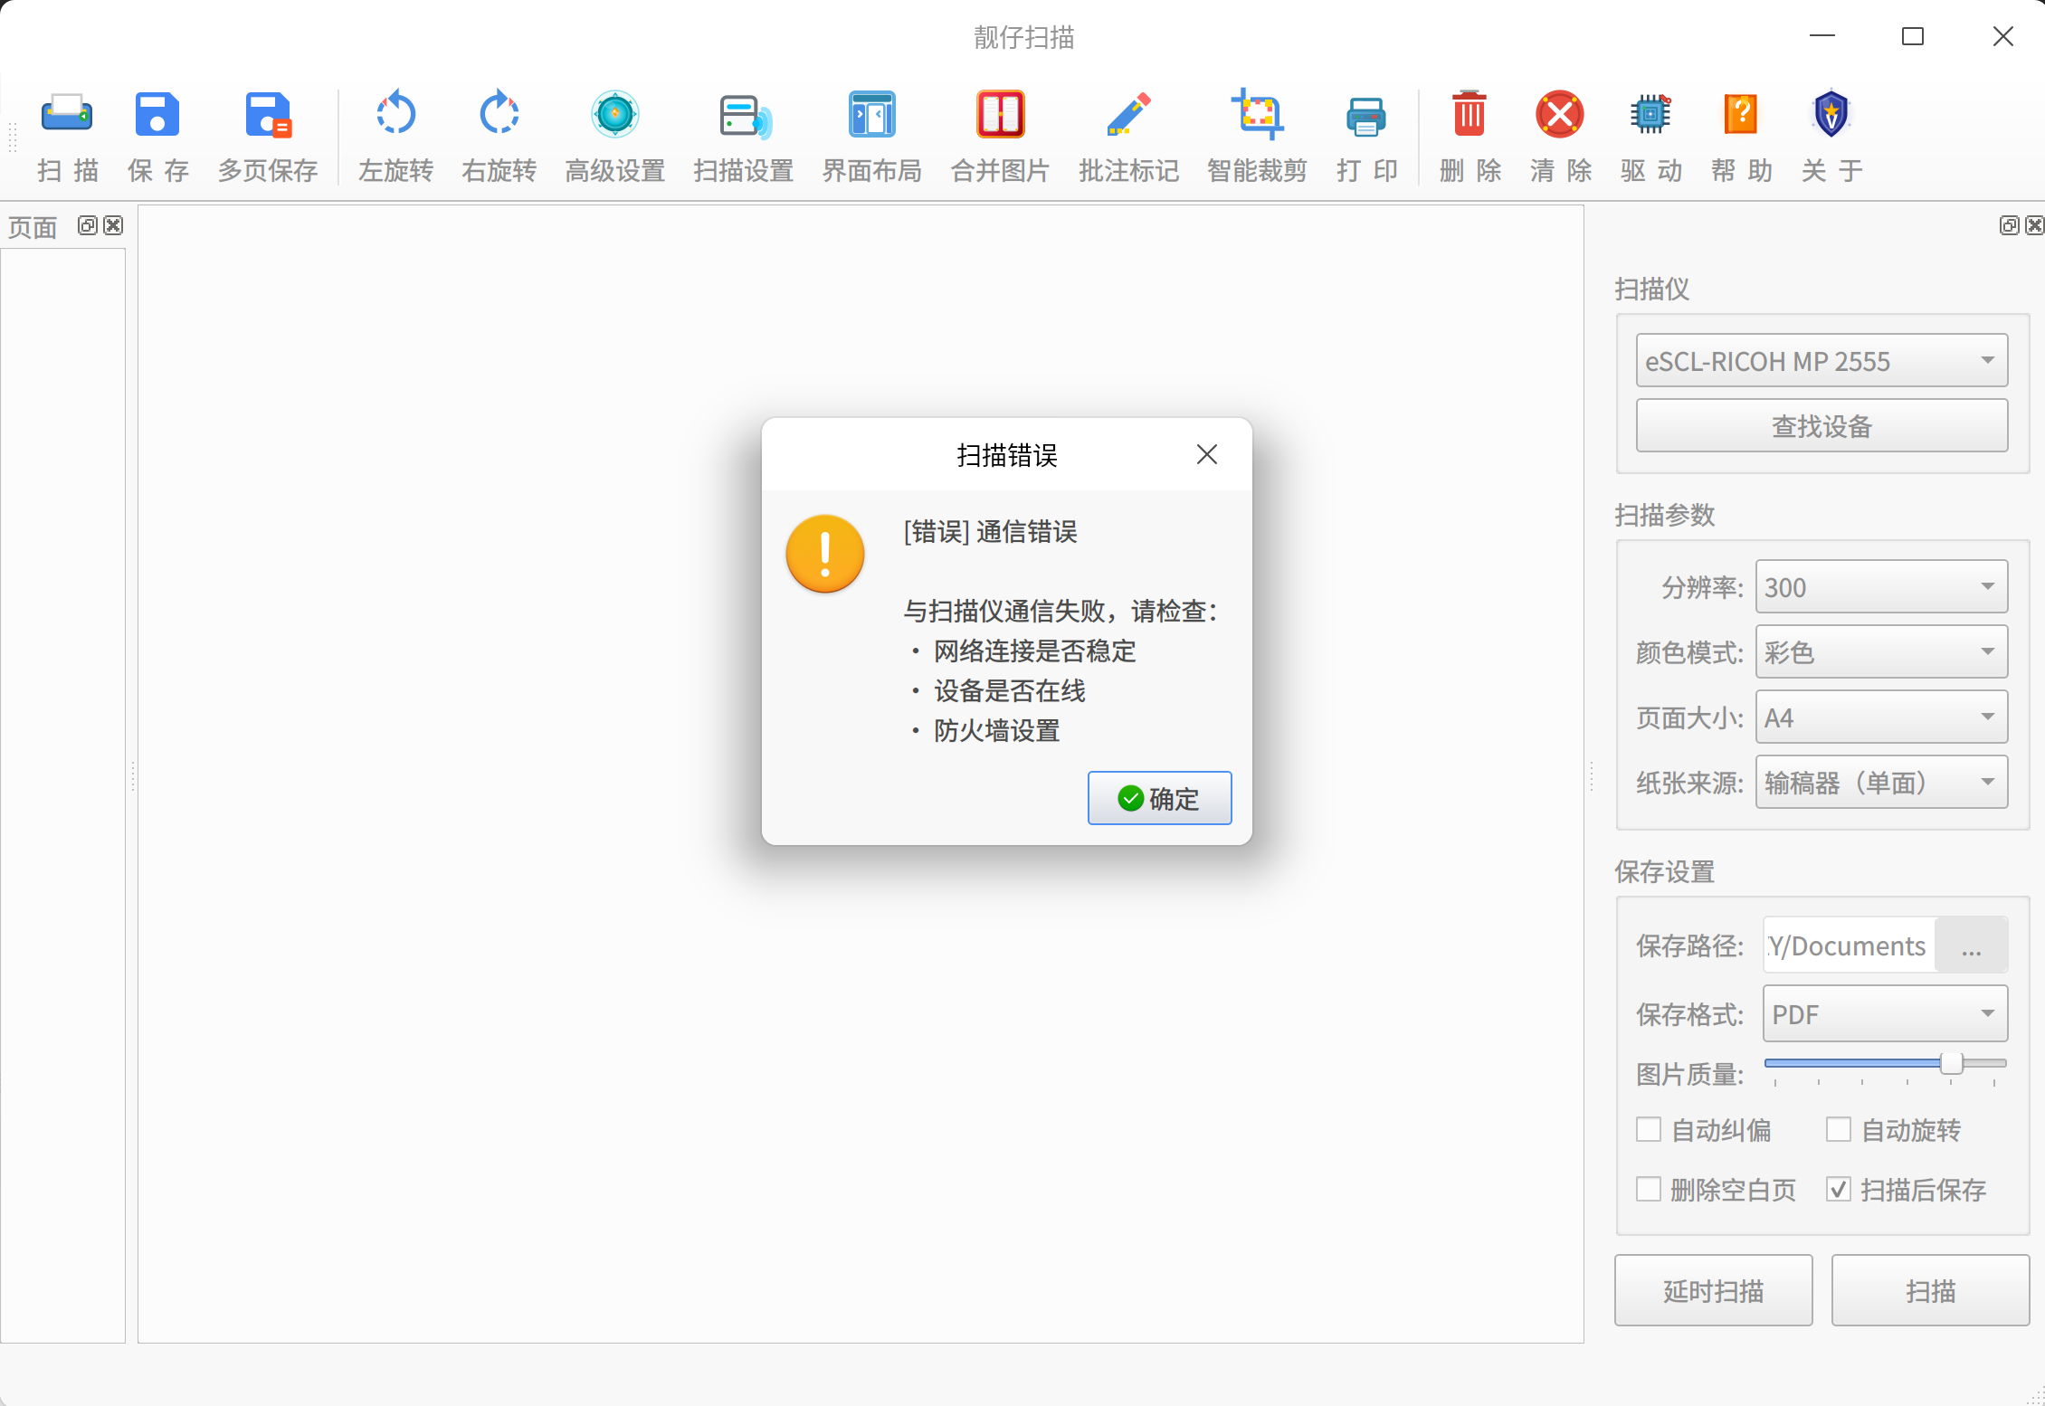Open the 驱动 driver chip icon
This screenshot has width=2045, height=1406.
point(1650,115)
